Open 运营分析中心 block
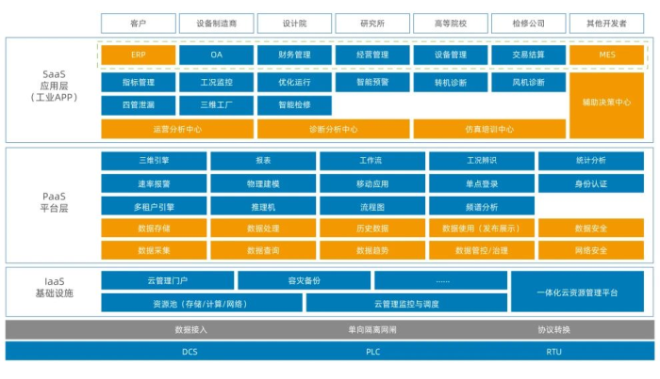This screenshot has height=379, width=660. pyautogui.click(x=177, y=129)
